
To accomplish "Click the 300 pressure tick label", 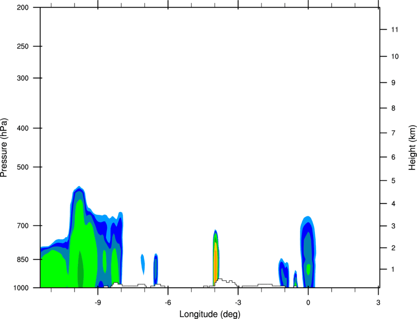I will tap(23, 78).
